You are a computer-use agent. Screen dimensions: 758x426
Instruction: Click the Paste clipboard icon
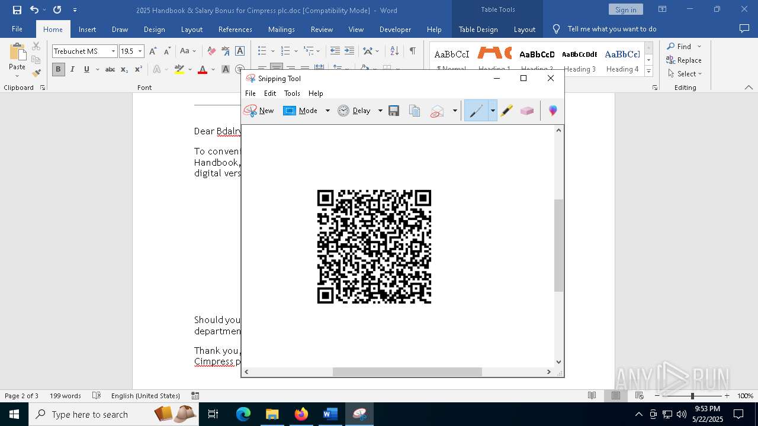[x=17, y=52]
